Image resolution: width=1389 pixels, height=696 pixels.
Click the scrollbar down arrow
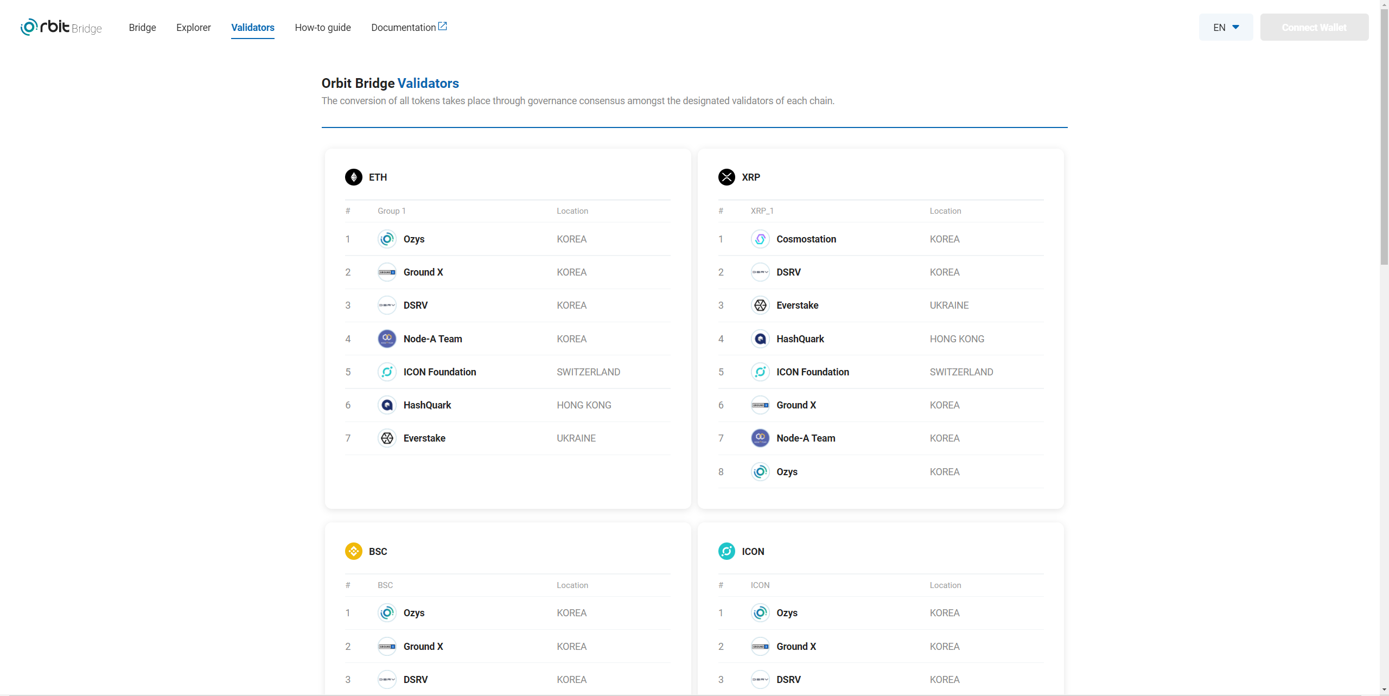[1384, 691]
